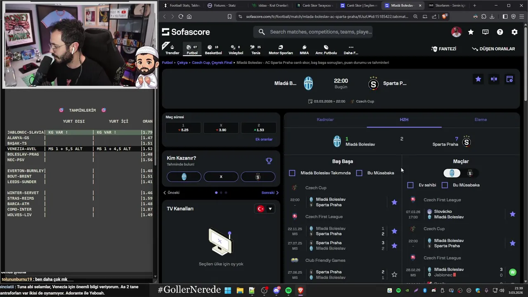Image resolution: width=528 pixels, height=297 pixels.
Task: Open the Futbol breadcrumb link
Action: [167, 63]
